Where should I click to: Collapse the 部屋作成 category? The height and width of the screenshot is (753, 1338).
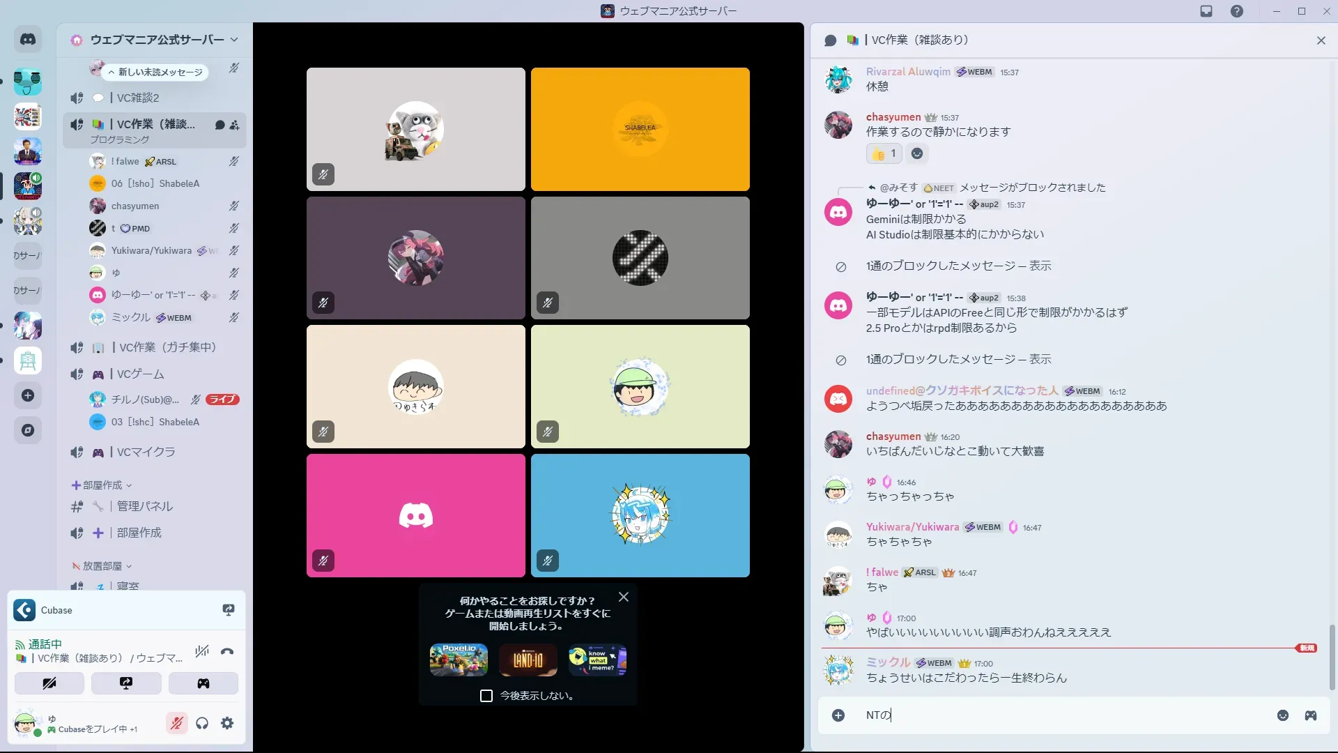click(x=102, y=485)
